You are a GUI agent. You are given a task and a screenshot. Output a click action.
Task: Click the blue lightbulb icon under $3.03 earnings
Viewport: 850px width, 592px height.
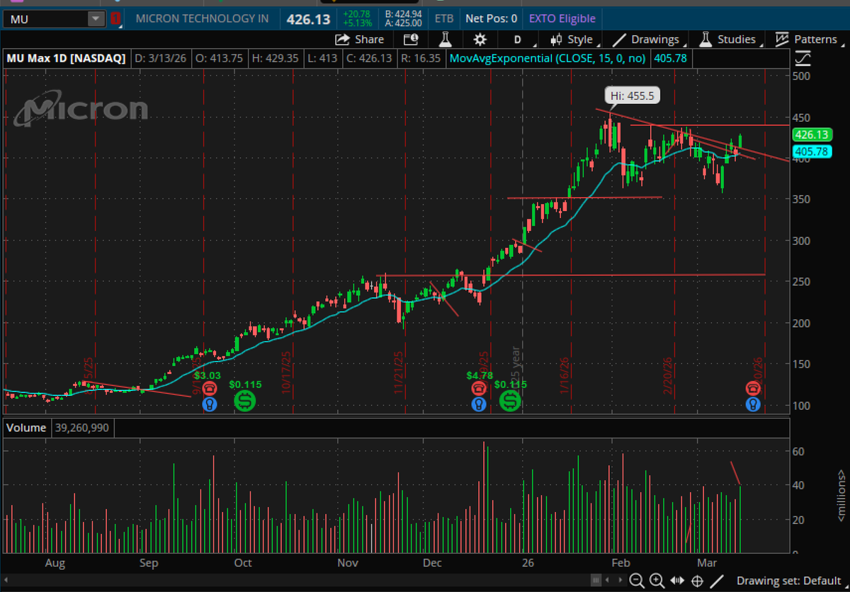[x=210, y=404]
